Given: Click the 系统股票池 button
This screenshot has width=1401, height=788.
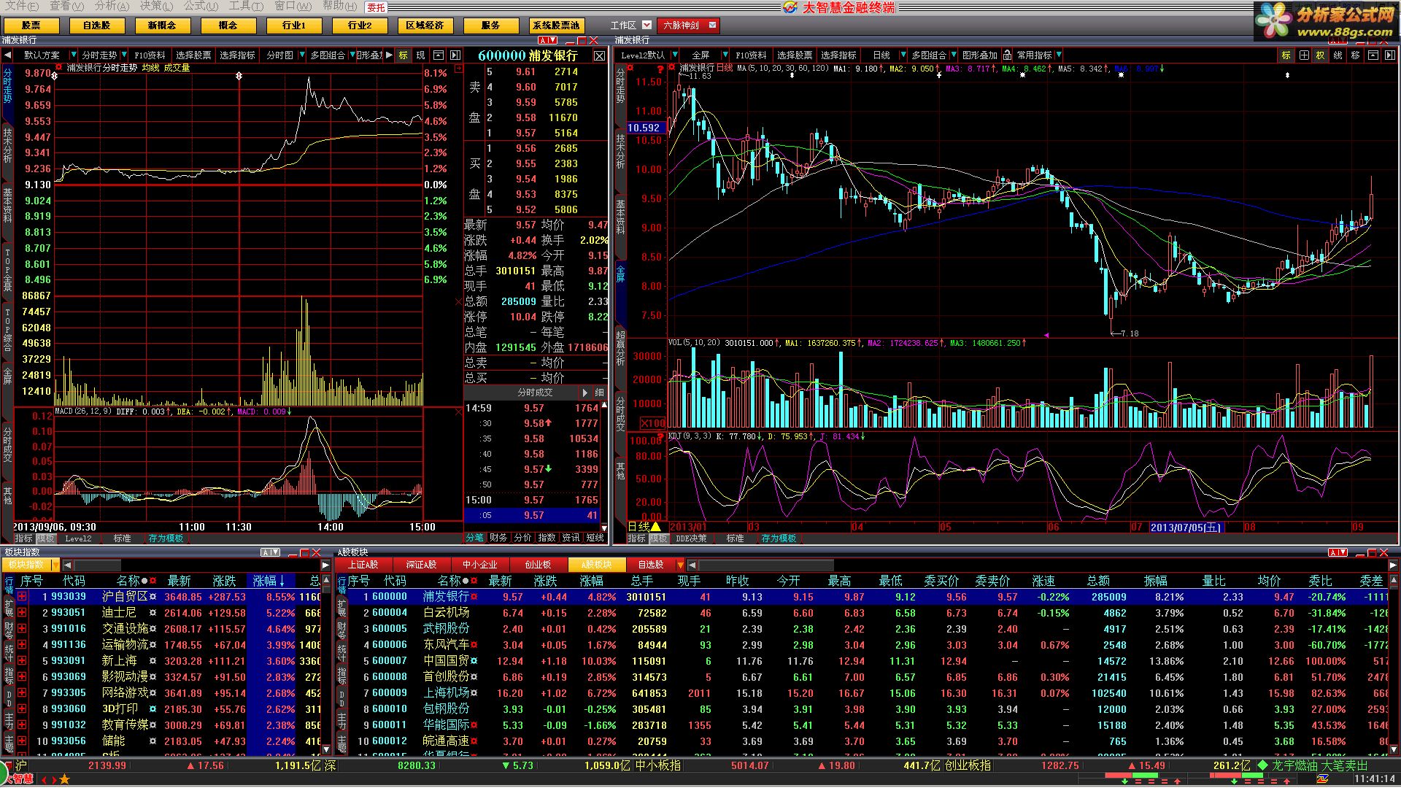Looking at the screenshot, I should 556,26.
